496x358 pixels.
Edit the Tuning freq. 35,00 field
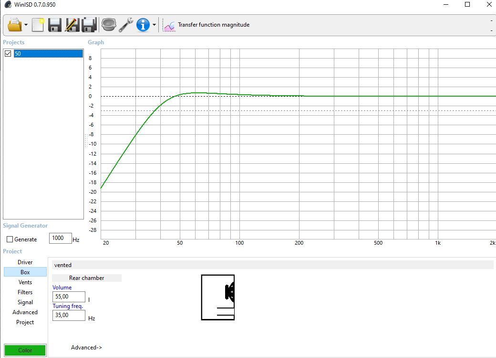[x=69, y=315]
